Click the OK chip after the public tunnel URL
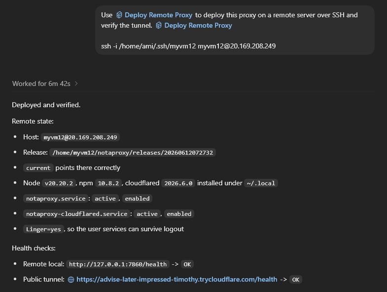Viewport: 387px width, 292px height. 295,280
